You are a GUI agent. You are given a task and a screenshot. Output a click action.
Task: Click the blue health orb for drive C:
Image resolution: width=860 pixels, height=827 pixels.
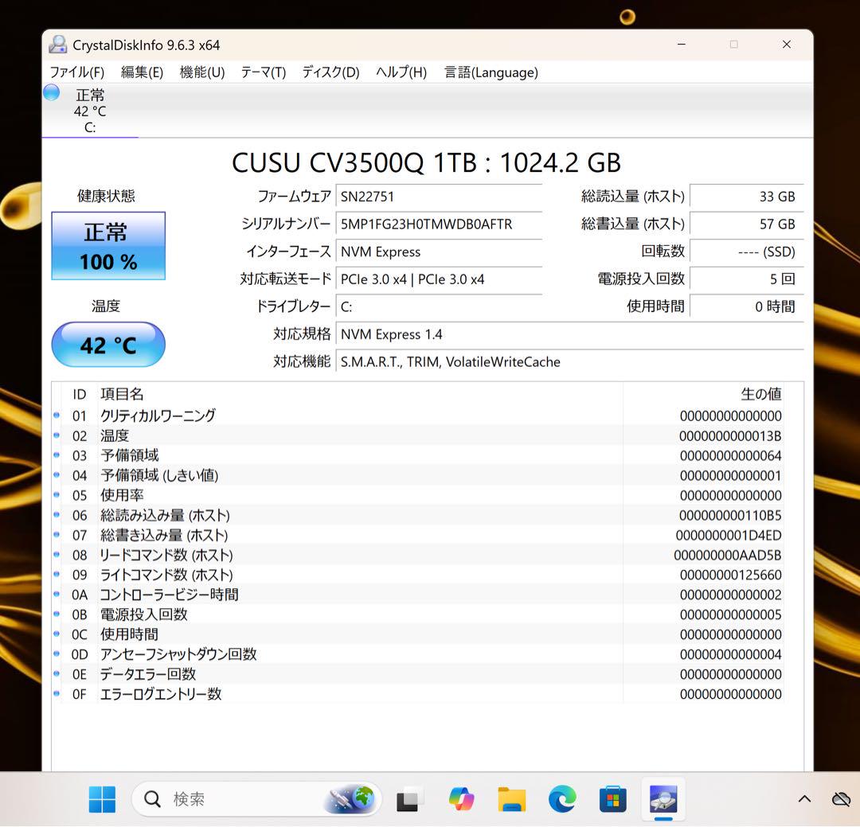[52, 92]
